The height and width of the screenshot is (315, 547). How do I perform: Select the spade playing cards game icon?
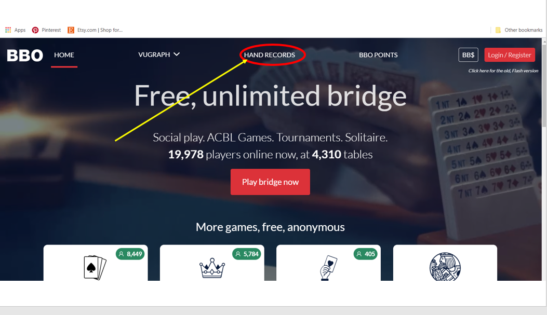coord(95,268)
